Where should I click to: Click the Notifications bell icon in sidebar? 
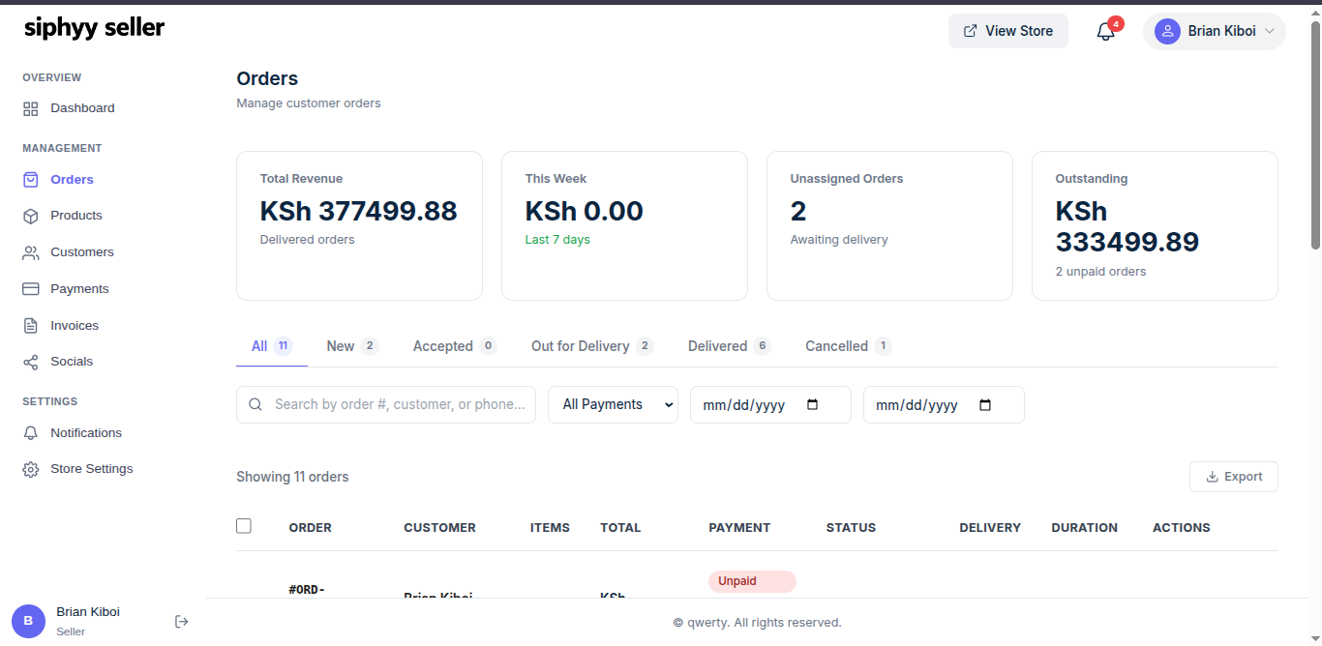click(x=31, y=433)
